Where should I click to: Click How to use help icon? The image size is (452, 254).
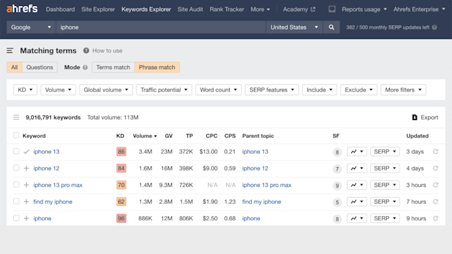coord(86,50)
